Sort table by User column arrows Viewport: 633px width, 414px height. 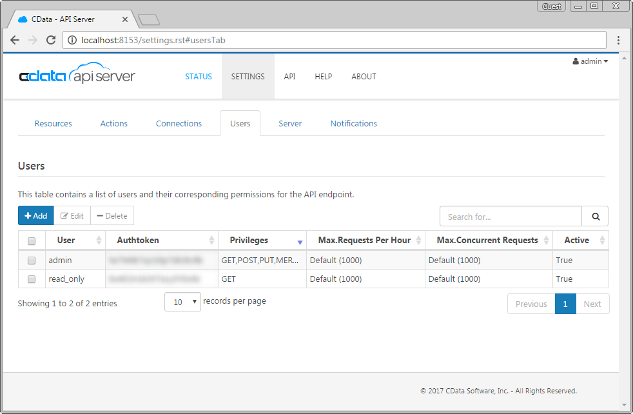click(99, 241)
